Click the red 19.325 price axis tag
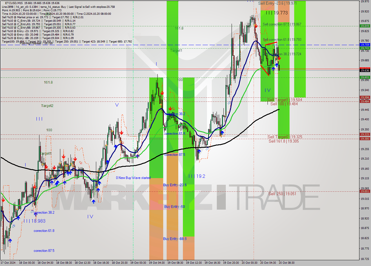The width and height of the screenshot is (371, 266). coord(365,134)
